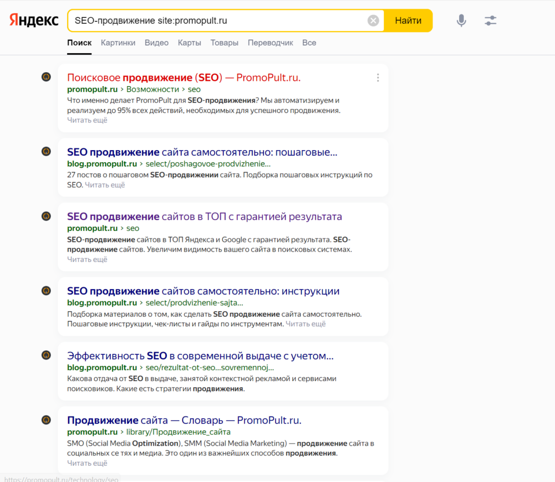Open the Переводчик tab

tap(270, 43)
